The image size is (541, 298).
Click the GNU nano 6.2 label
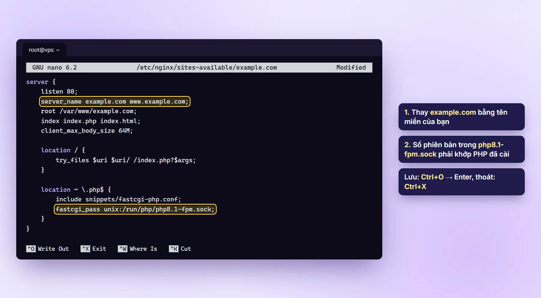coord(55,67)
